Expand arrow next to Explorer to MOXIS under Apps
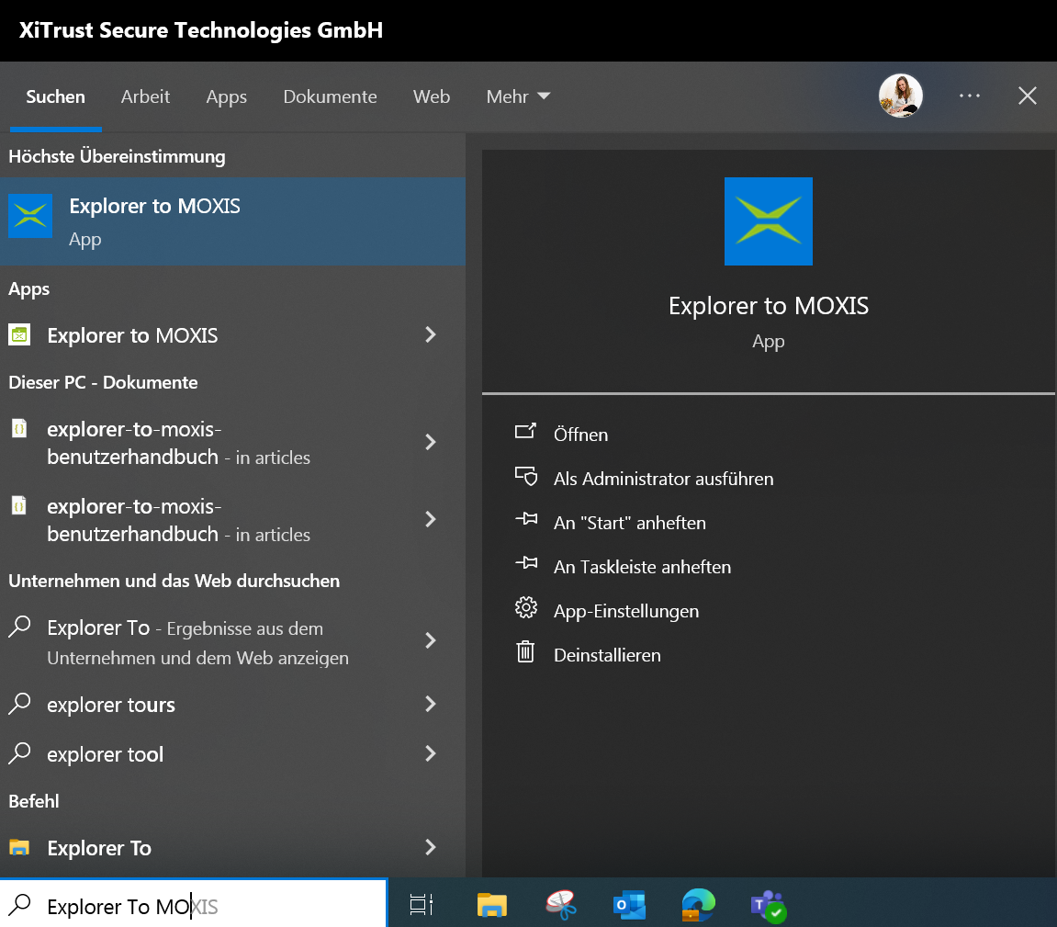The image size is (1057, 927). pyautogui.click(x=430, y=335)
